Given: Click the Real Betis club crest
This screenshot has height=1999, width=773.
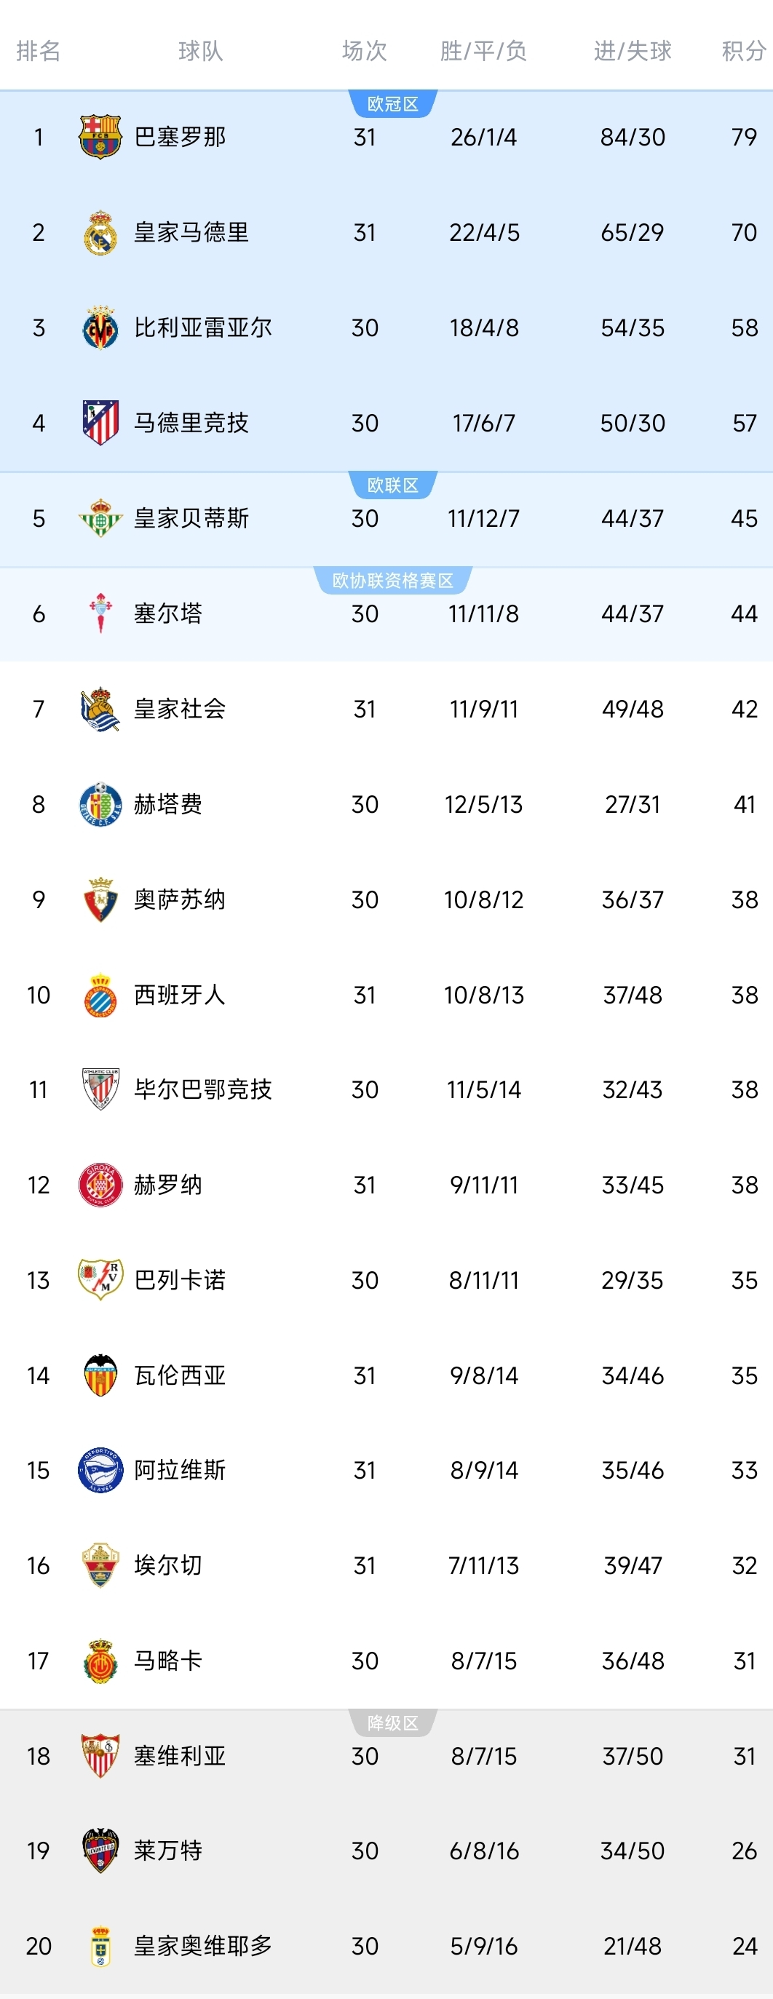Looking at the screenshot, I should (x=99, y=518).
